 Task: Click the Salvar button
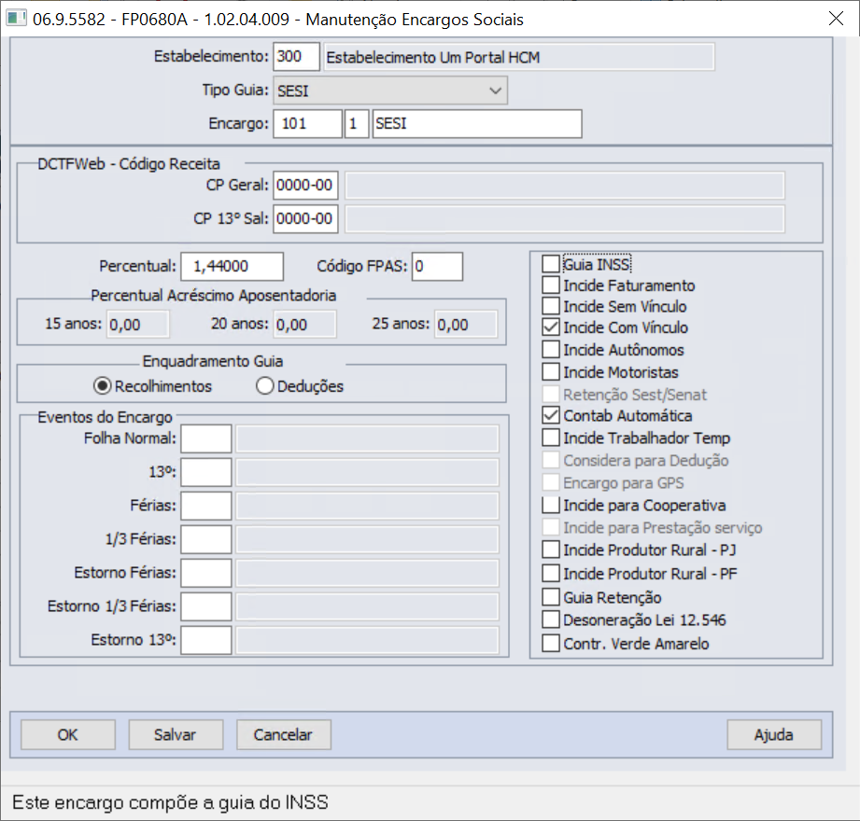tap(176, 734)
